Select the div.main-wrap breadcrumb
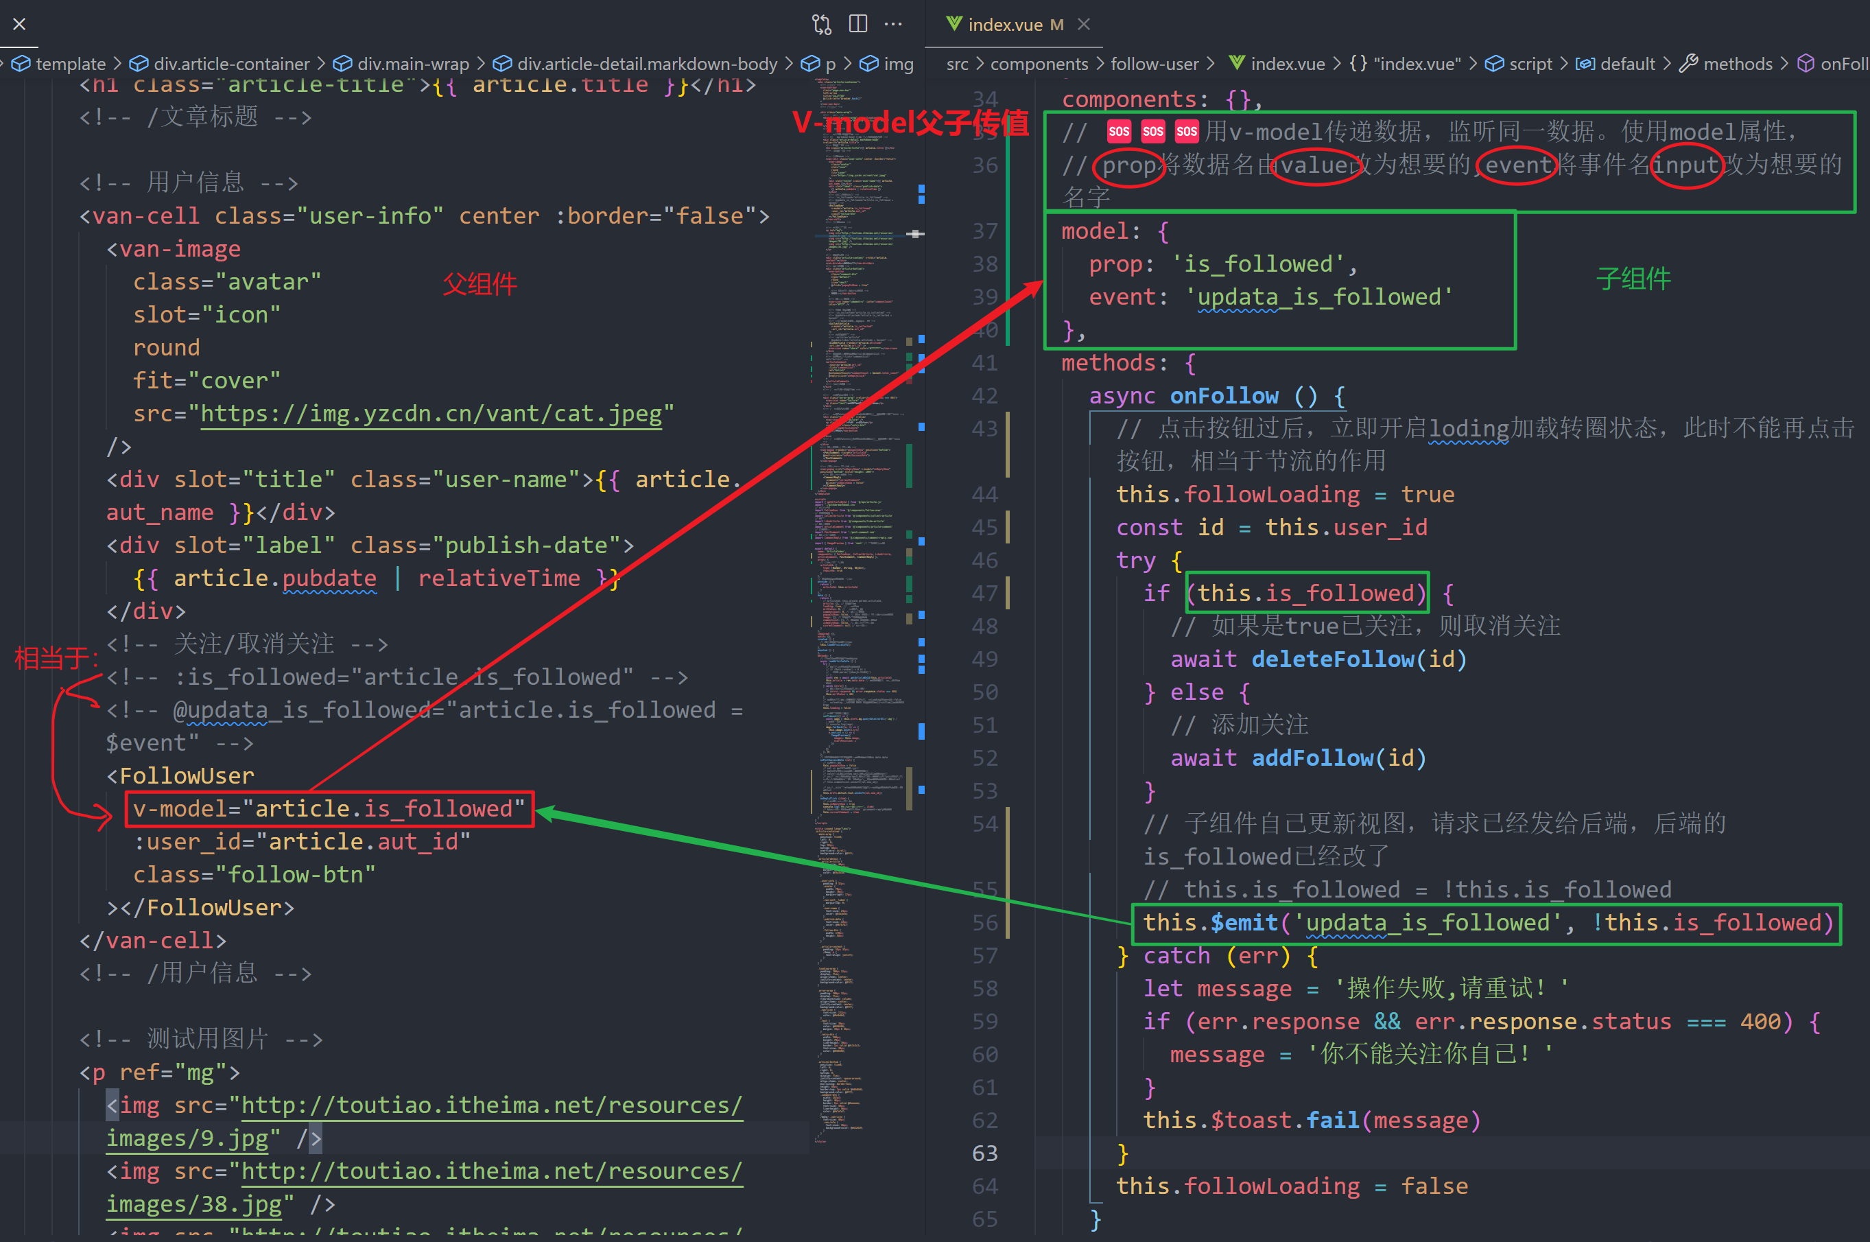 (413, 63)
